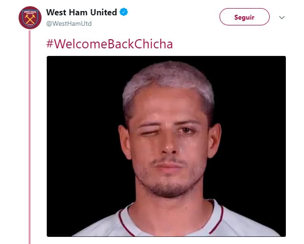Screen dimensions: 304x244
Task: Open the winking player GIF
Action: click(166, 146)
